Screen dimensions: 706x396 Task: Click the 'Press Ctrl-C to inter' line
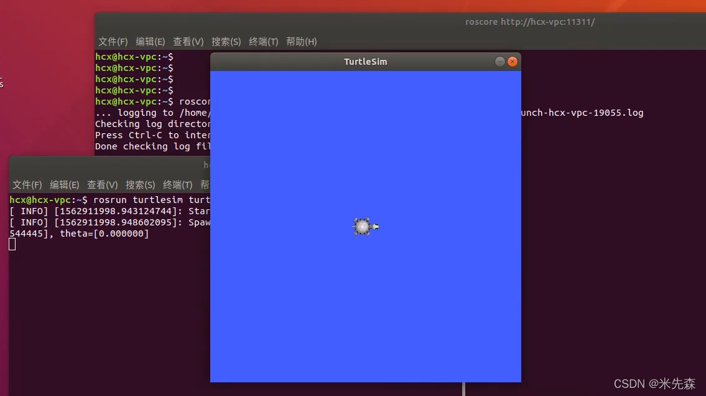pos(152,135)
